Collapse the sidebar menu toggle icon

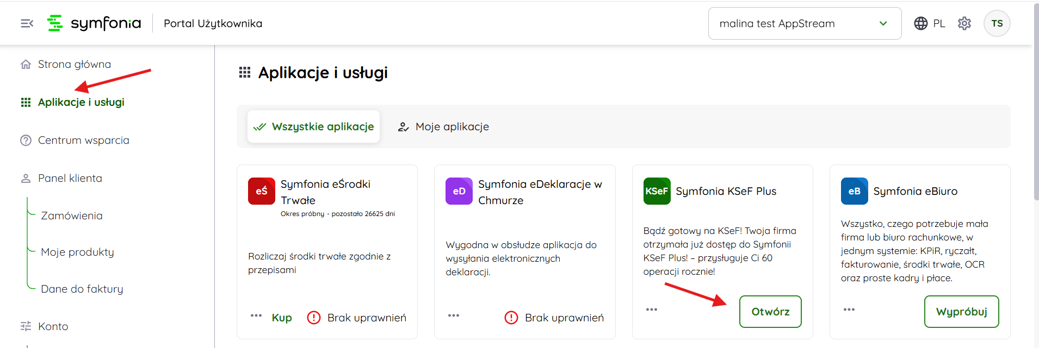coord(27,23)
